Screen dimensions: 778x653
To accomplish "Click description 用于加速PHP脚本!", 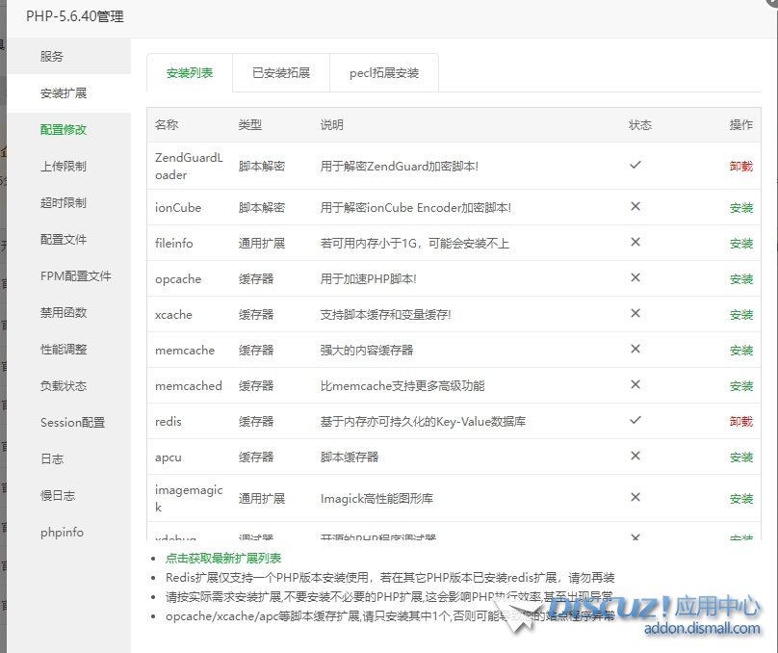I will pyautogui.click(x=368, y=279).
